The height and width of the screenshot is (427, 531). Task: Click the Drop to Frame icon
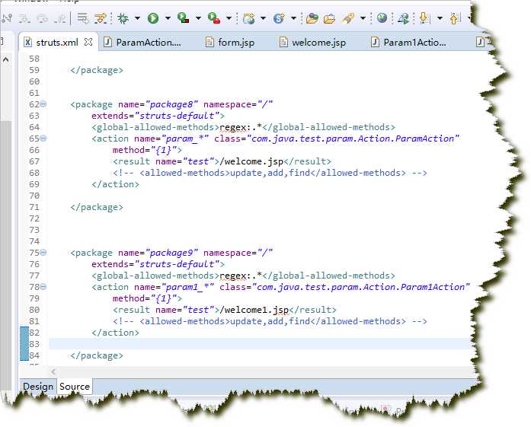(x=82, y=18)
